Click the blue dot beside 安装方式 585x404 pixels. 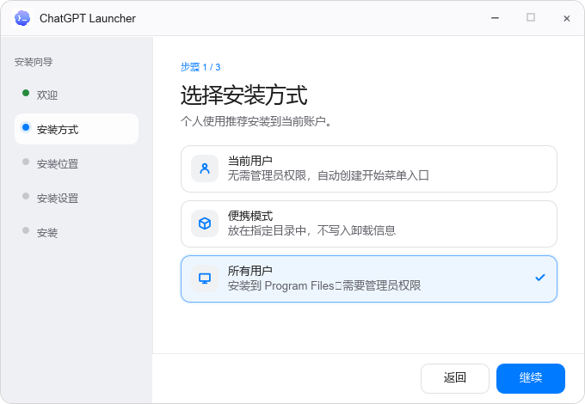pyautogui.click(x=26, y=127)
